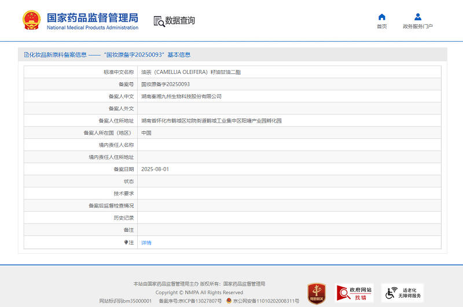Screen dimensions: 463x307
Task: Click the 备案人中文 company name cell
Action: tap(181, 97)
